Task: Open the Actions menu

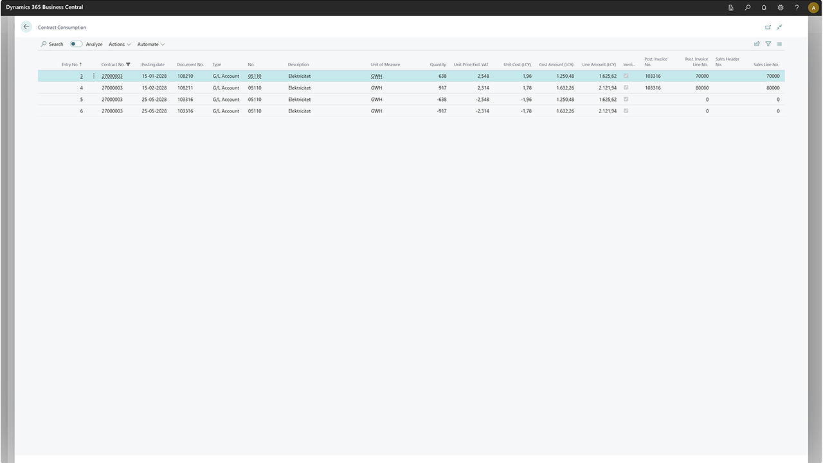Action: 120,44
